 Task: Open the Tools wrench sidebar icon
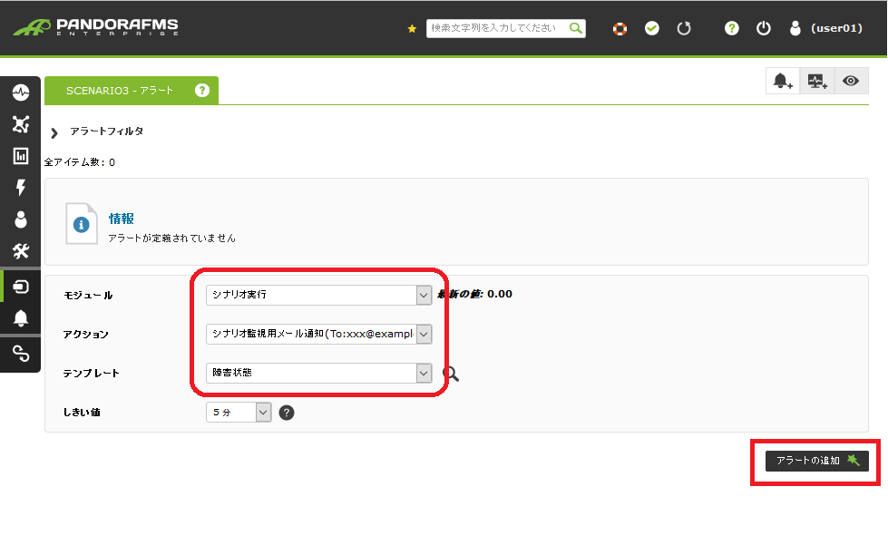pos(21,250)
